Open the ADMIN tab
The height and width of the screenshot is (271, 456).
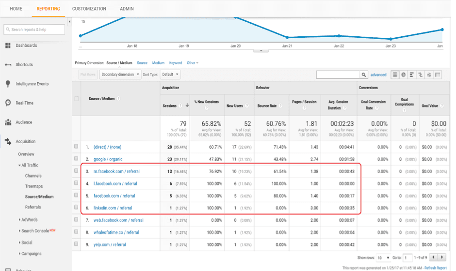pyautogui.click(x=127, y=9)
